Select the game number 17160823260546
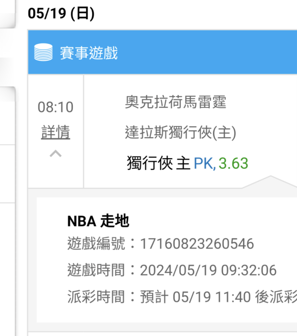This screenshot has width=297, height=336. coord(197,244)
